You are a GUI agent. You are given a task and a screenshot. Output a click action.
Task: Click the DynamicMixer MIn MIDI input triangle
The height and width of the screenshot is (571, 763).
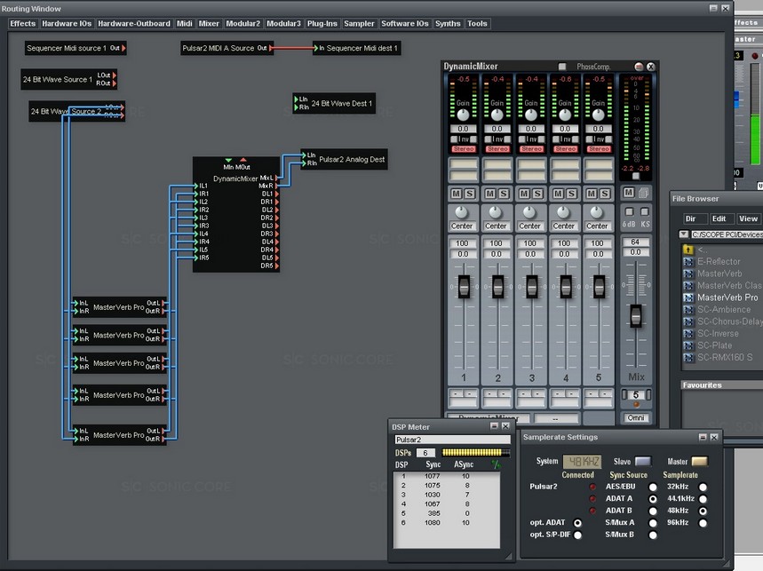(228, 160)
